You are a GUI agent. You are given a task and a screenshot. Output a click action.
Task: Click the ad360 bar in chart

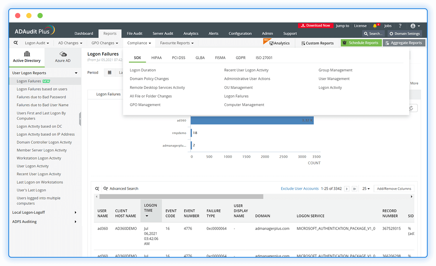point(252,120)
